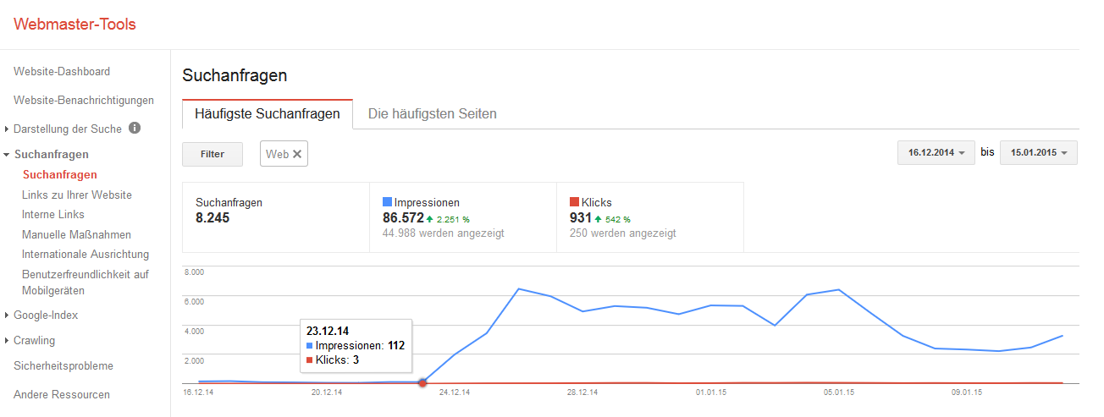Viewport: 1104px width, 417px height.
Task: Switch to the Häufigste Suchanfragen tab
Action: coord(268,113)
